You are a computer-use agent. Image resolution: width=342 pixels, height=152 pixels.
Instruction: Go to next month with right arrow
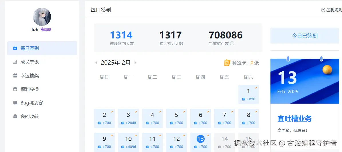point(135,63)
